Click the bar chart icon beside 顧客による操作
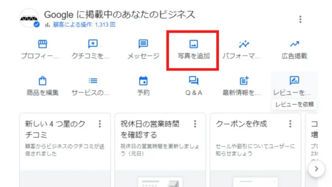The height and width of the screenshot is (187, 332). [x=47, y=25]
